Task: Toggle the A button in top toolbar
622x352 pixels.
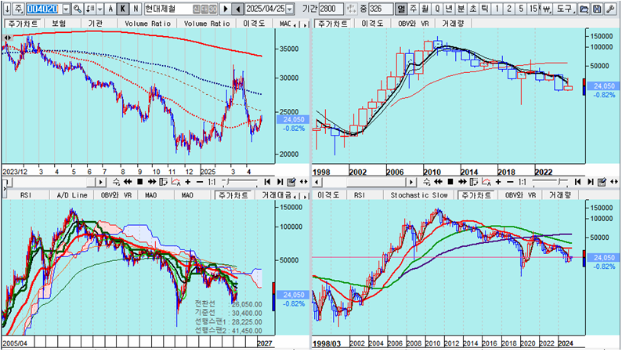Action: pos(110,9)
